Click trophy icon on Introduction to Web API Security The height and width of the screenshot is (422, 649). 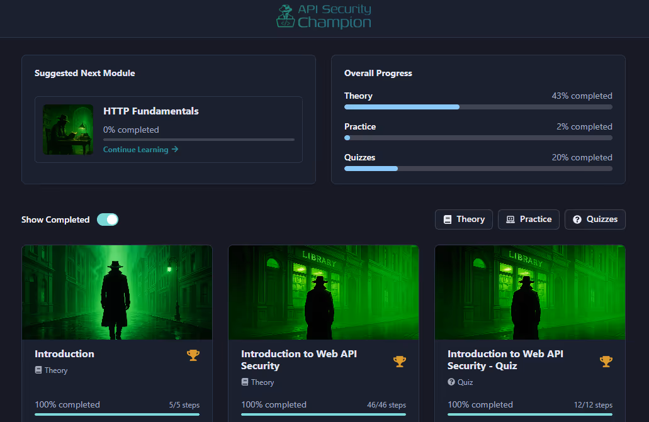pyautogui.click(x=400, y=361)
